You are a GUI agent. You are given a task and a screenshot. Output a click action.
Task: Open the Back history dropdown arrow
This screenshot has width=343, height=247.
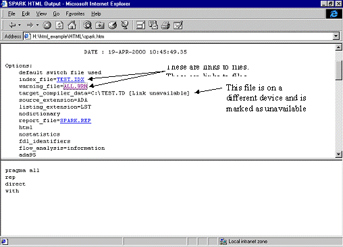[20, 25]
